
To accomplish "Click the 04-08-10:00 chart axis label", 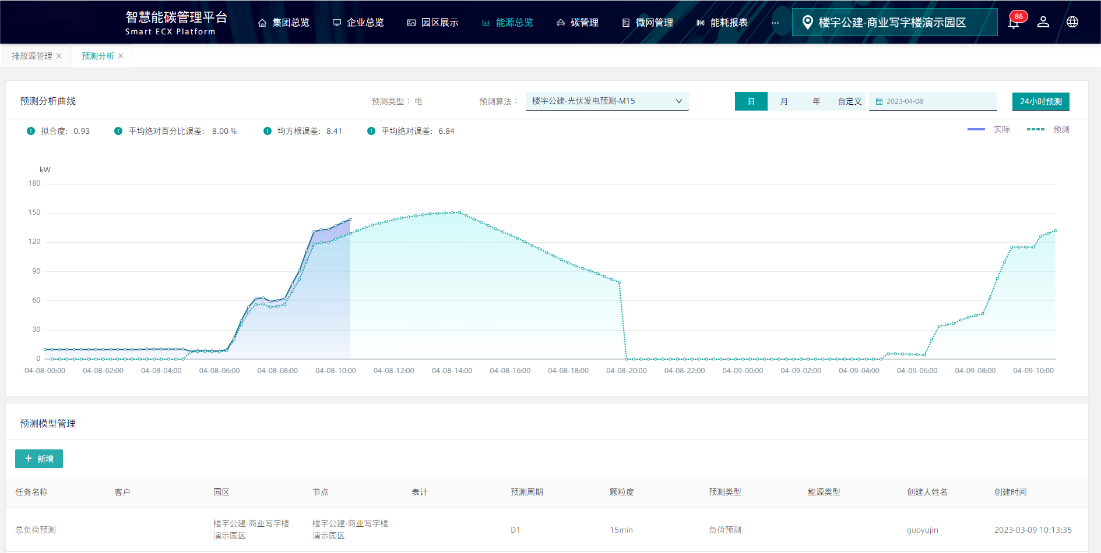I will click(336, 371).
